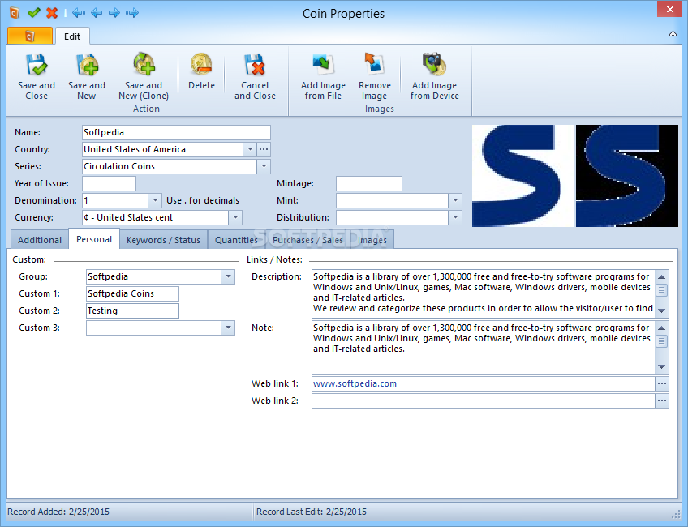The width and height of the screenshot is (688, 527).
Task: Click the app logo icon in title bar
Action: (x=15, y=13)
